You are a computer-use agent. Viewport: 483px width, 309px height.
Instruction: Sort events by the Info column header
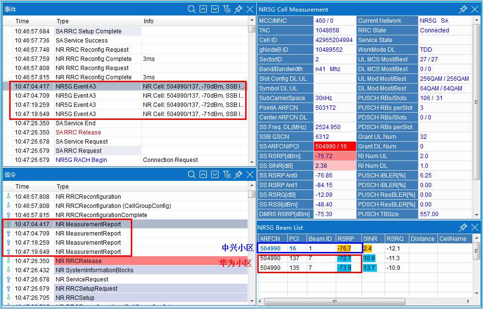[x=194, y=21]
